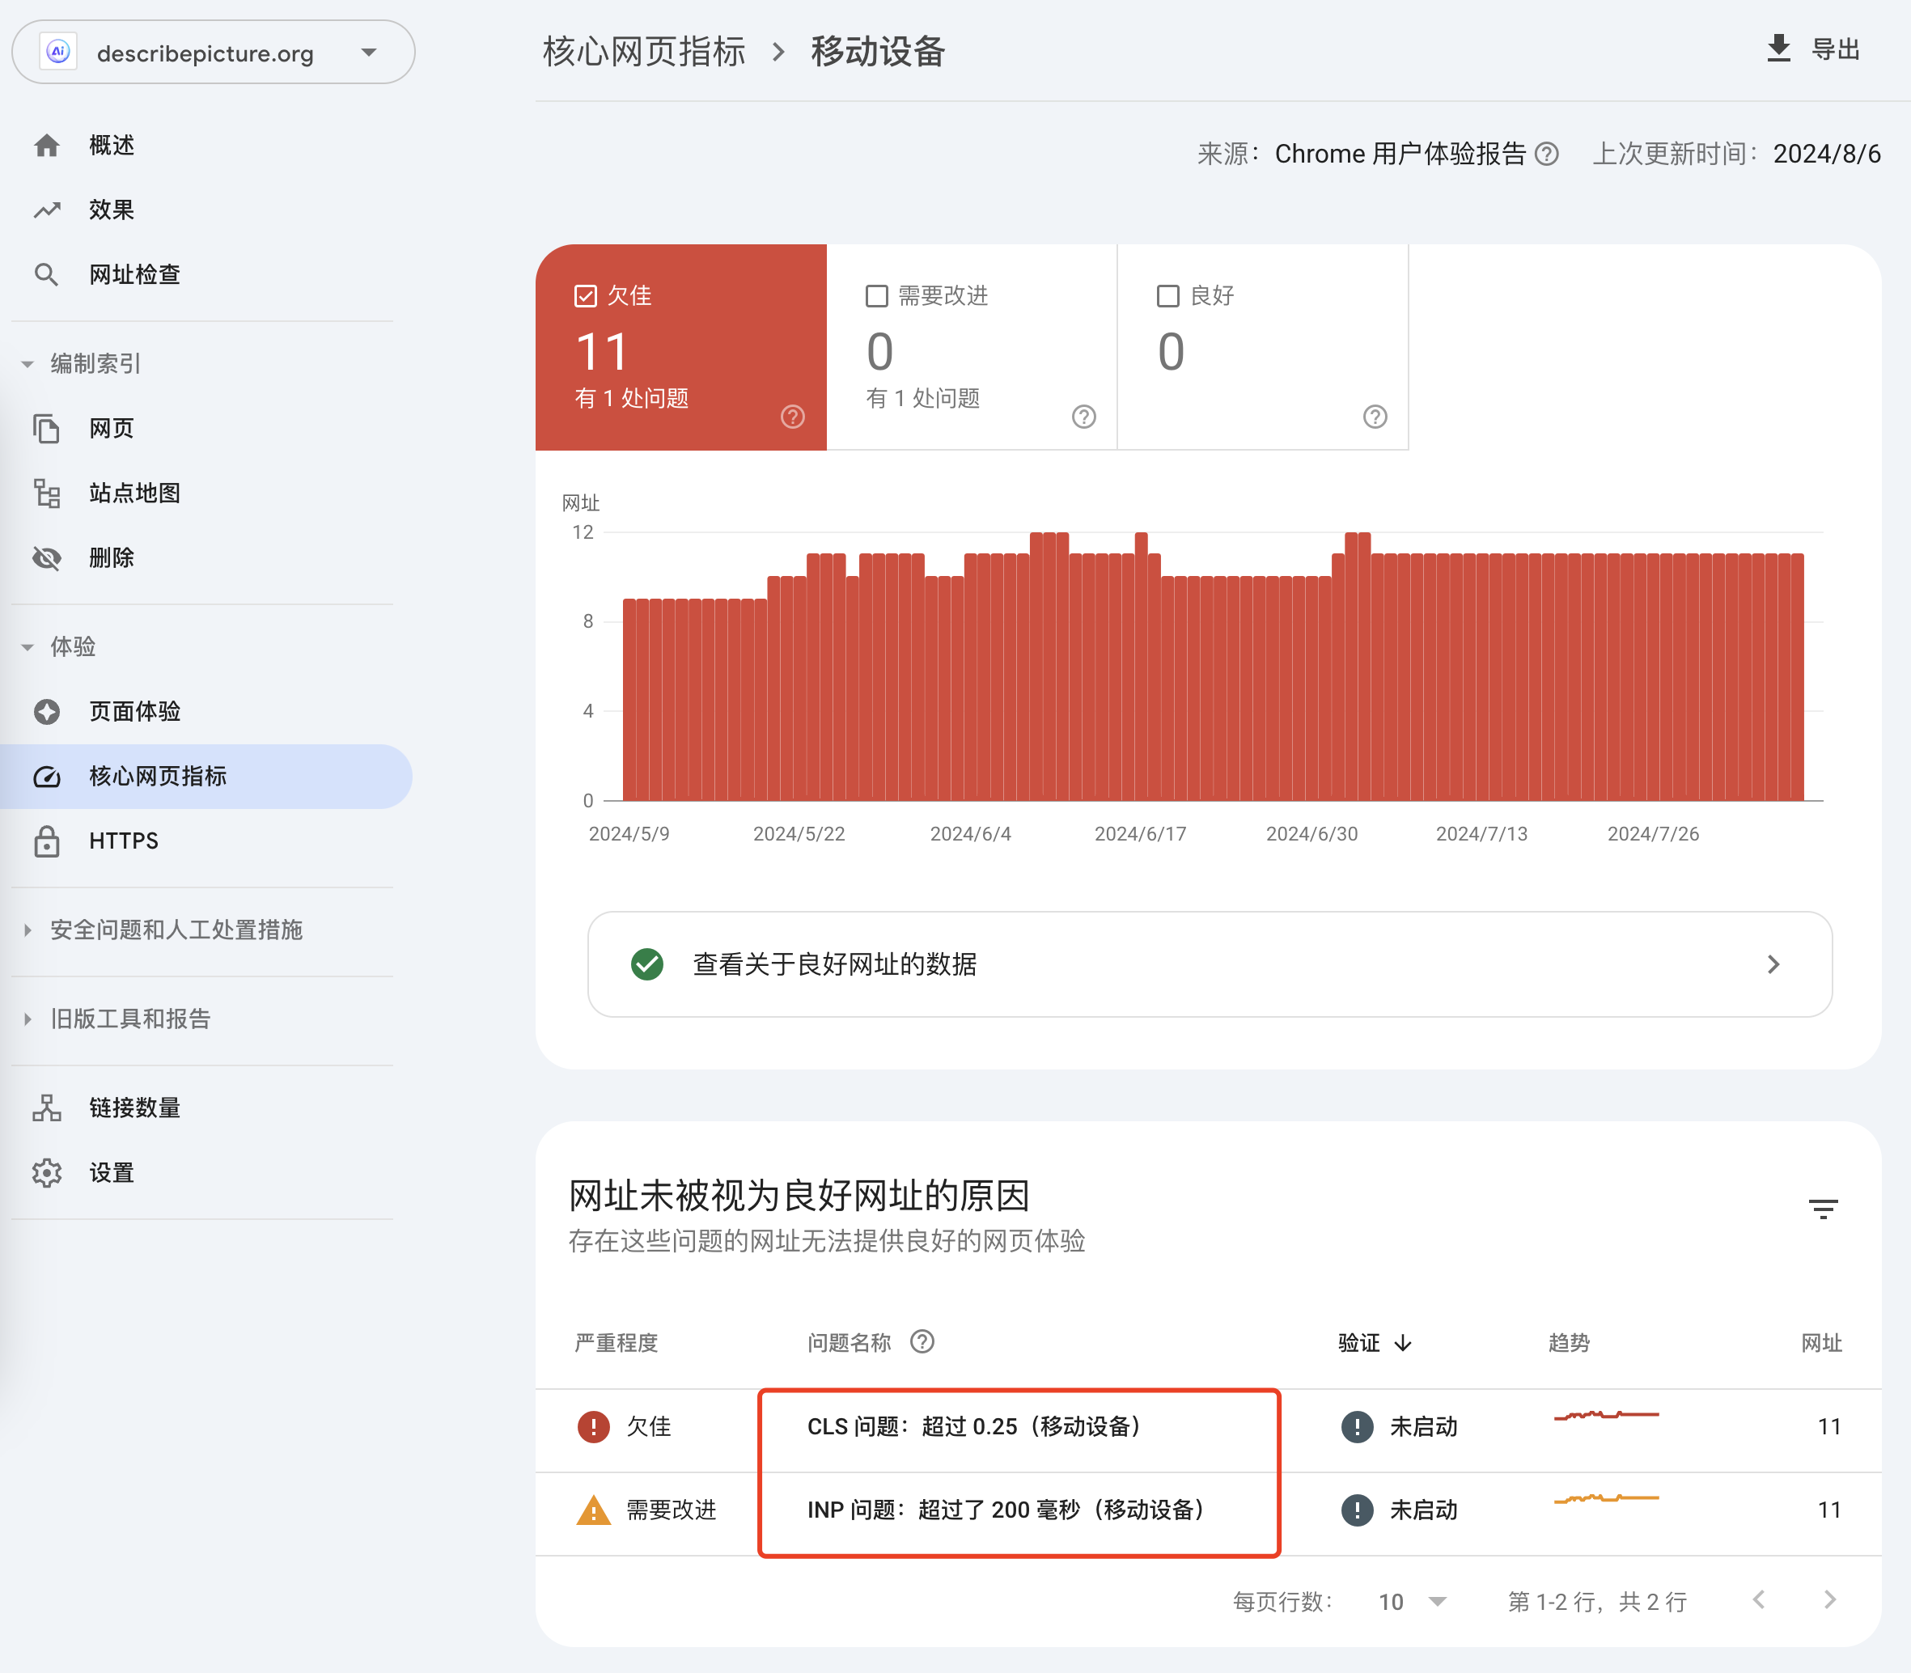Expand 安全问题和人工处置措施 section

click(x=27, y=930)
